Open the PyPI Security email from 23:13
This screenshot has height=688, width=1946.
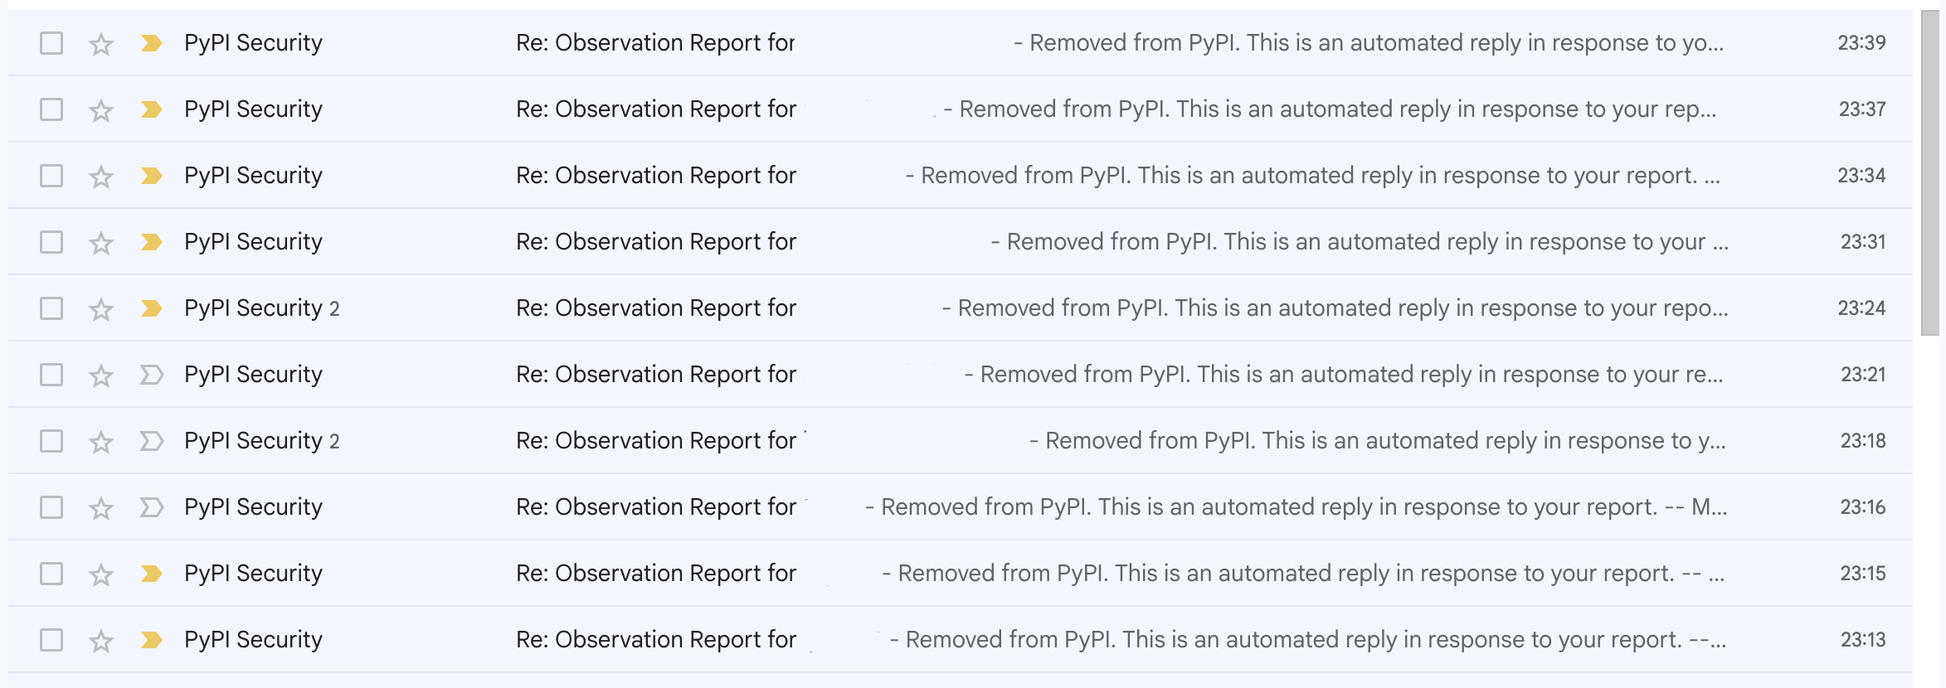[x=961, y=640]
